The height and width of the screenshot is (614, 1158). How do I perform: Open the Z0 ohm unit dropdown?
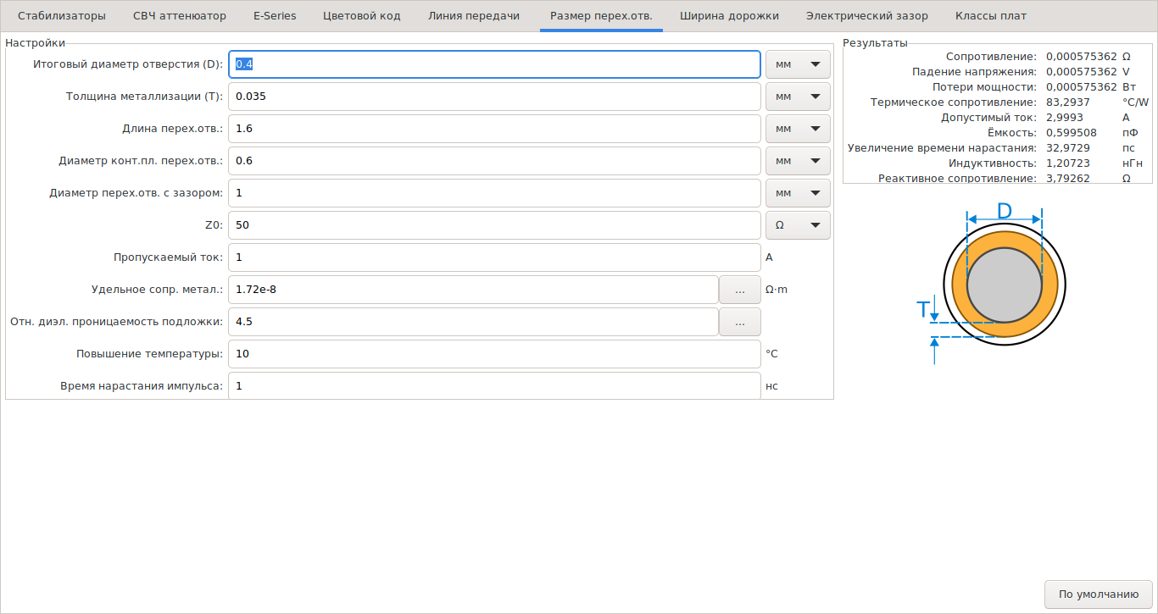(x=797, y=225)
